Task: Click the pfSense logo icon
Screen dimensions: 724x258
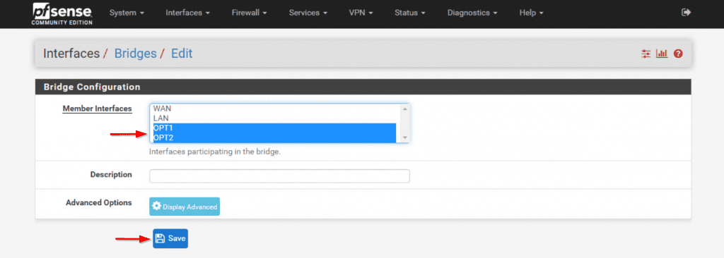Action: [x=62, y=13]
